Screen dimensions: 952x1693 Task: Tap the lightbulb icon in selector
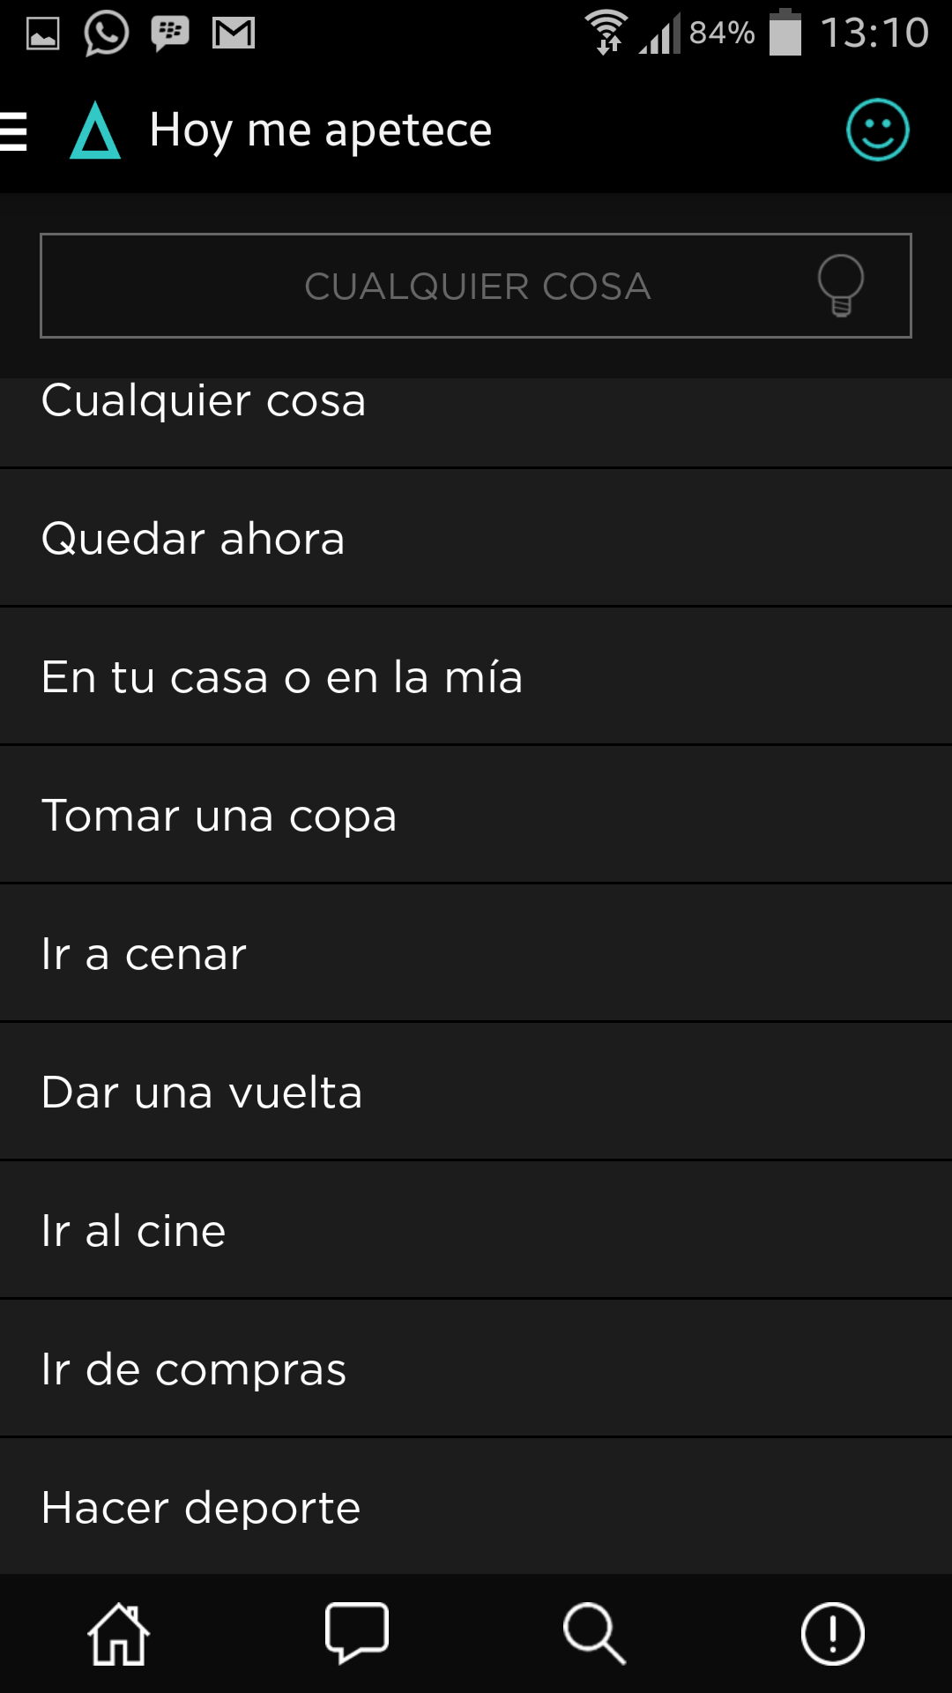coord(840,285)
